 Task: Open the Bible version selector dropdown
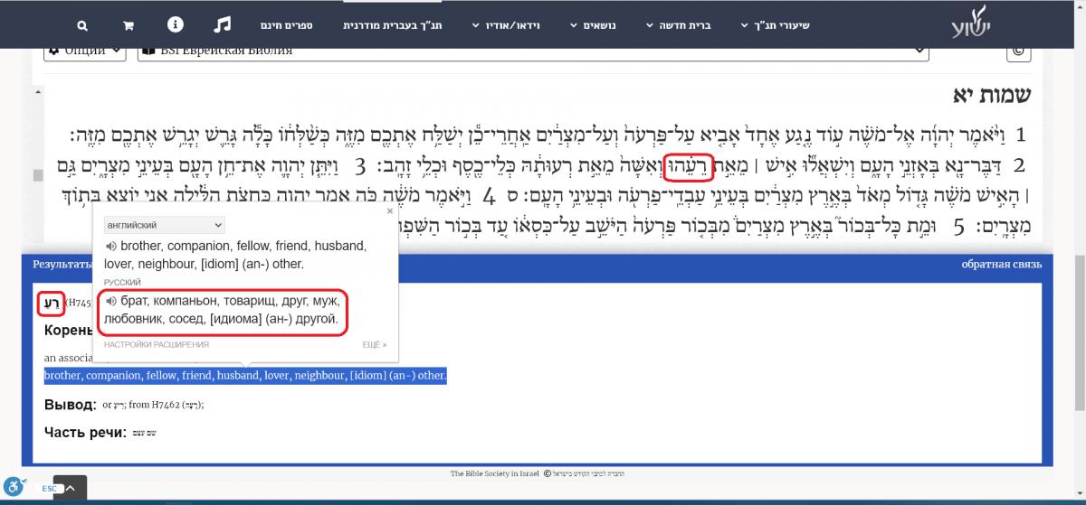click(x=534, y=51)
